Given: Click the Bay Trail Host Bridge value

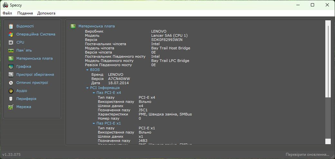Looking at the screenshot, I should [x=171, y=48].
